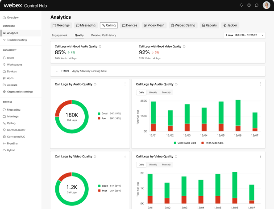Select the Calling analytics tab
The image size is (274, 209).
pyautogui.click(x=109, y=25)
